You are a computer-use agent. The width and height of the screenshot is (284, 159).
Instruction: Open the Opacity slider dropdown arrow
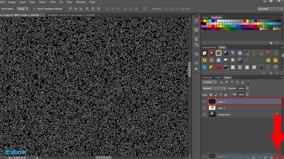247,88
